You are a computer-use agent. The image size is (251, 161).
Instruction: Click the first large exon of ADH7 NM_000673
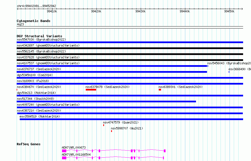(64, 151)
